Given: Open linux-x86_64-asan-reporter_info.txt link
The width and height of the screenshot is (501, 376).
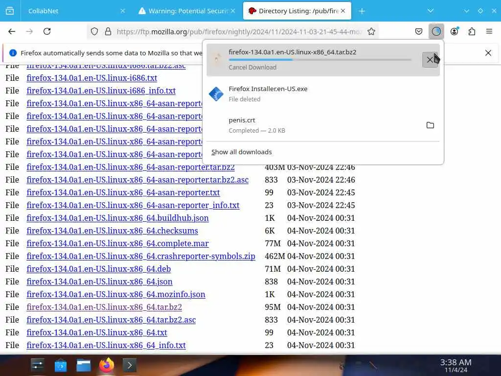Looking at the screenshot, I should 133,205.
